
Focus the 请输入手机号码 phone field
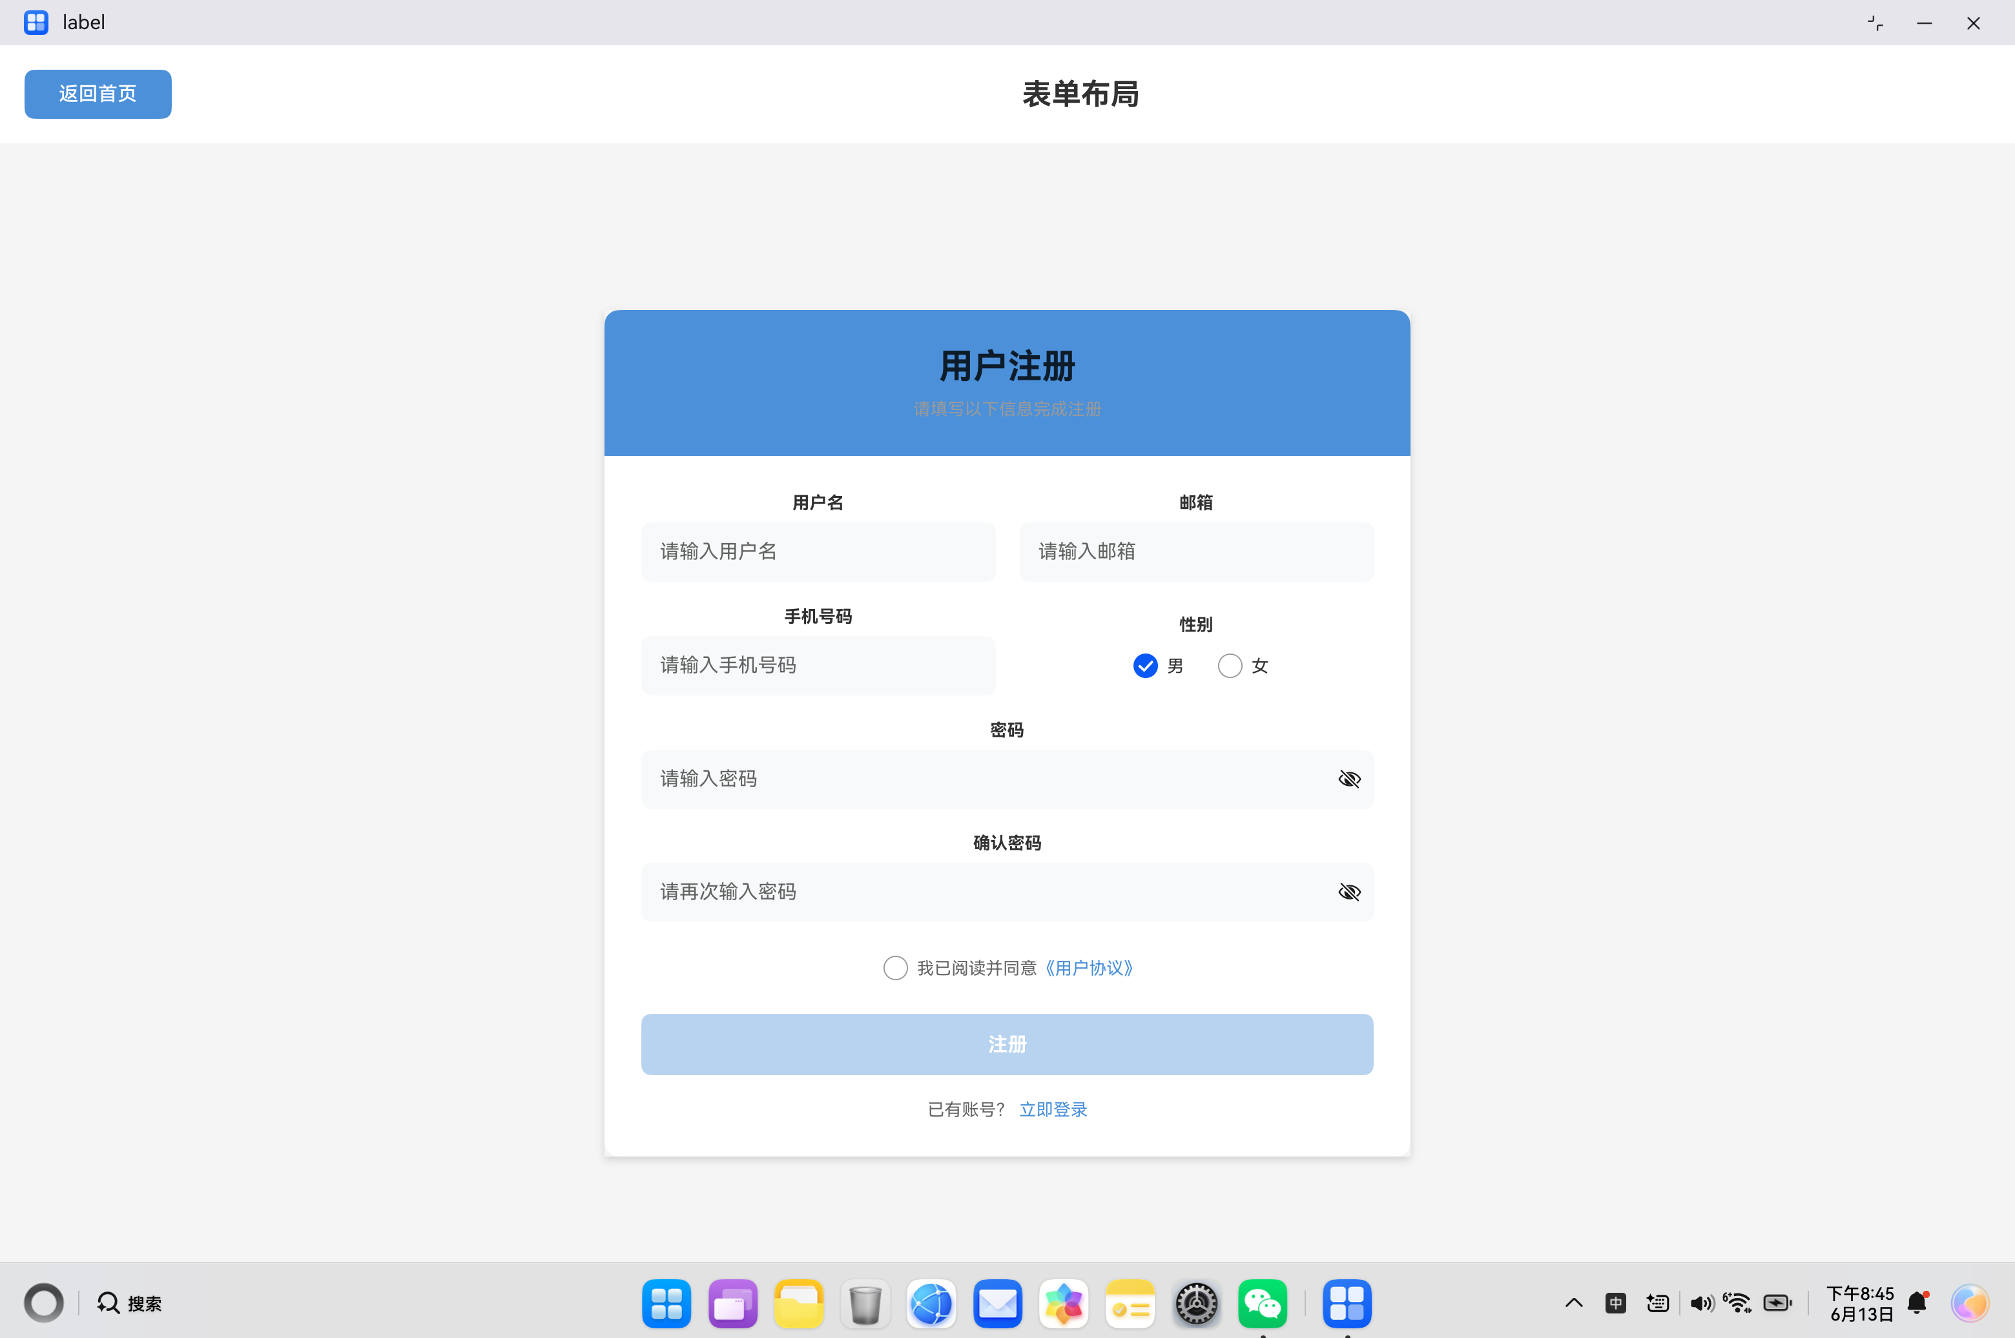coord(818,666)
